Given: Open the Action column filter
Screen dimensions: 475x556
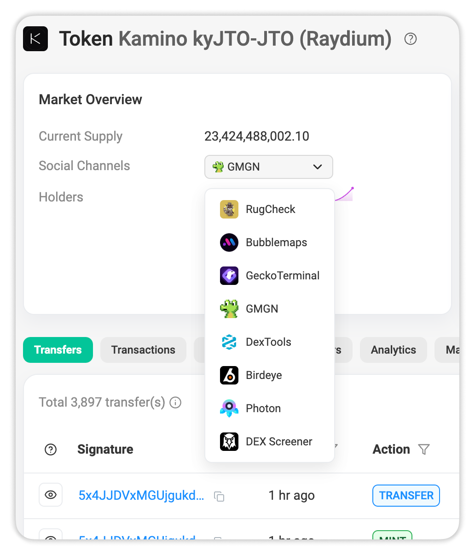Looking at the screenshot, I should pos(424,450).
